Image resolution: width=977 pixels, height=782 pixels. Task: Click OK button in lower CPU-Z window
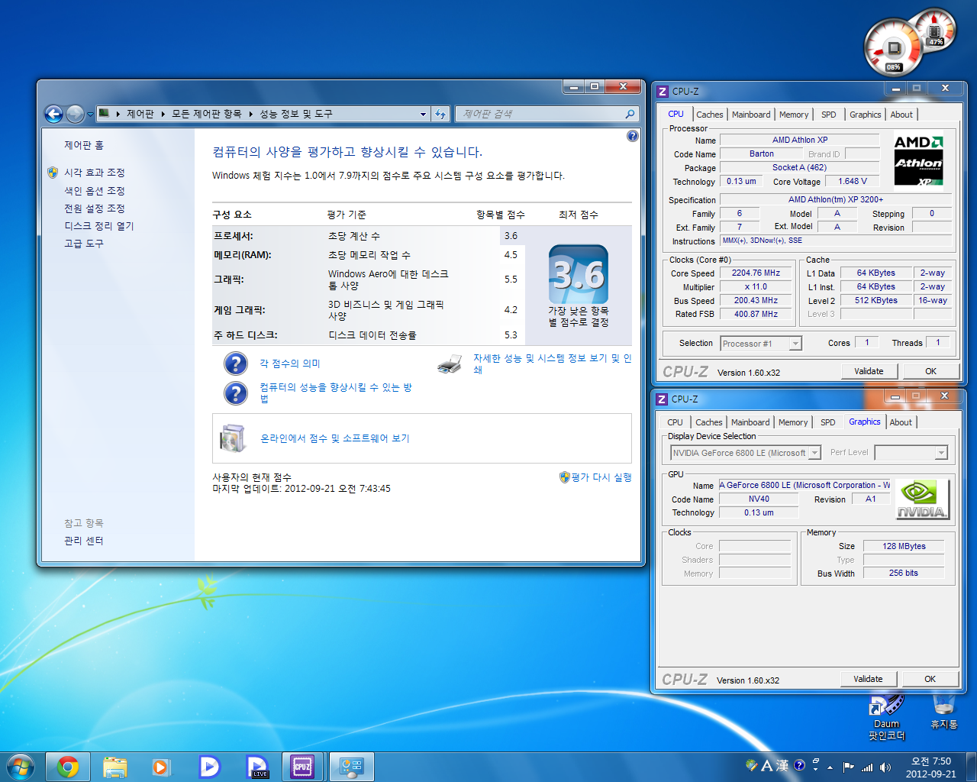click(930, 679)
